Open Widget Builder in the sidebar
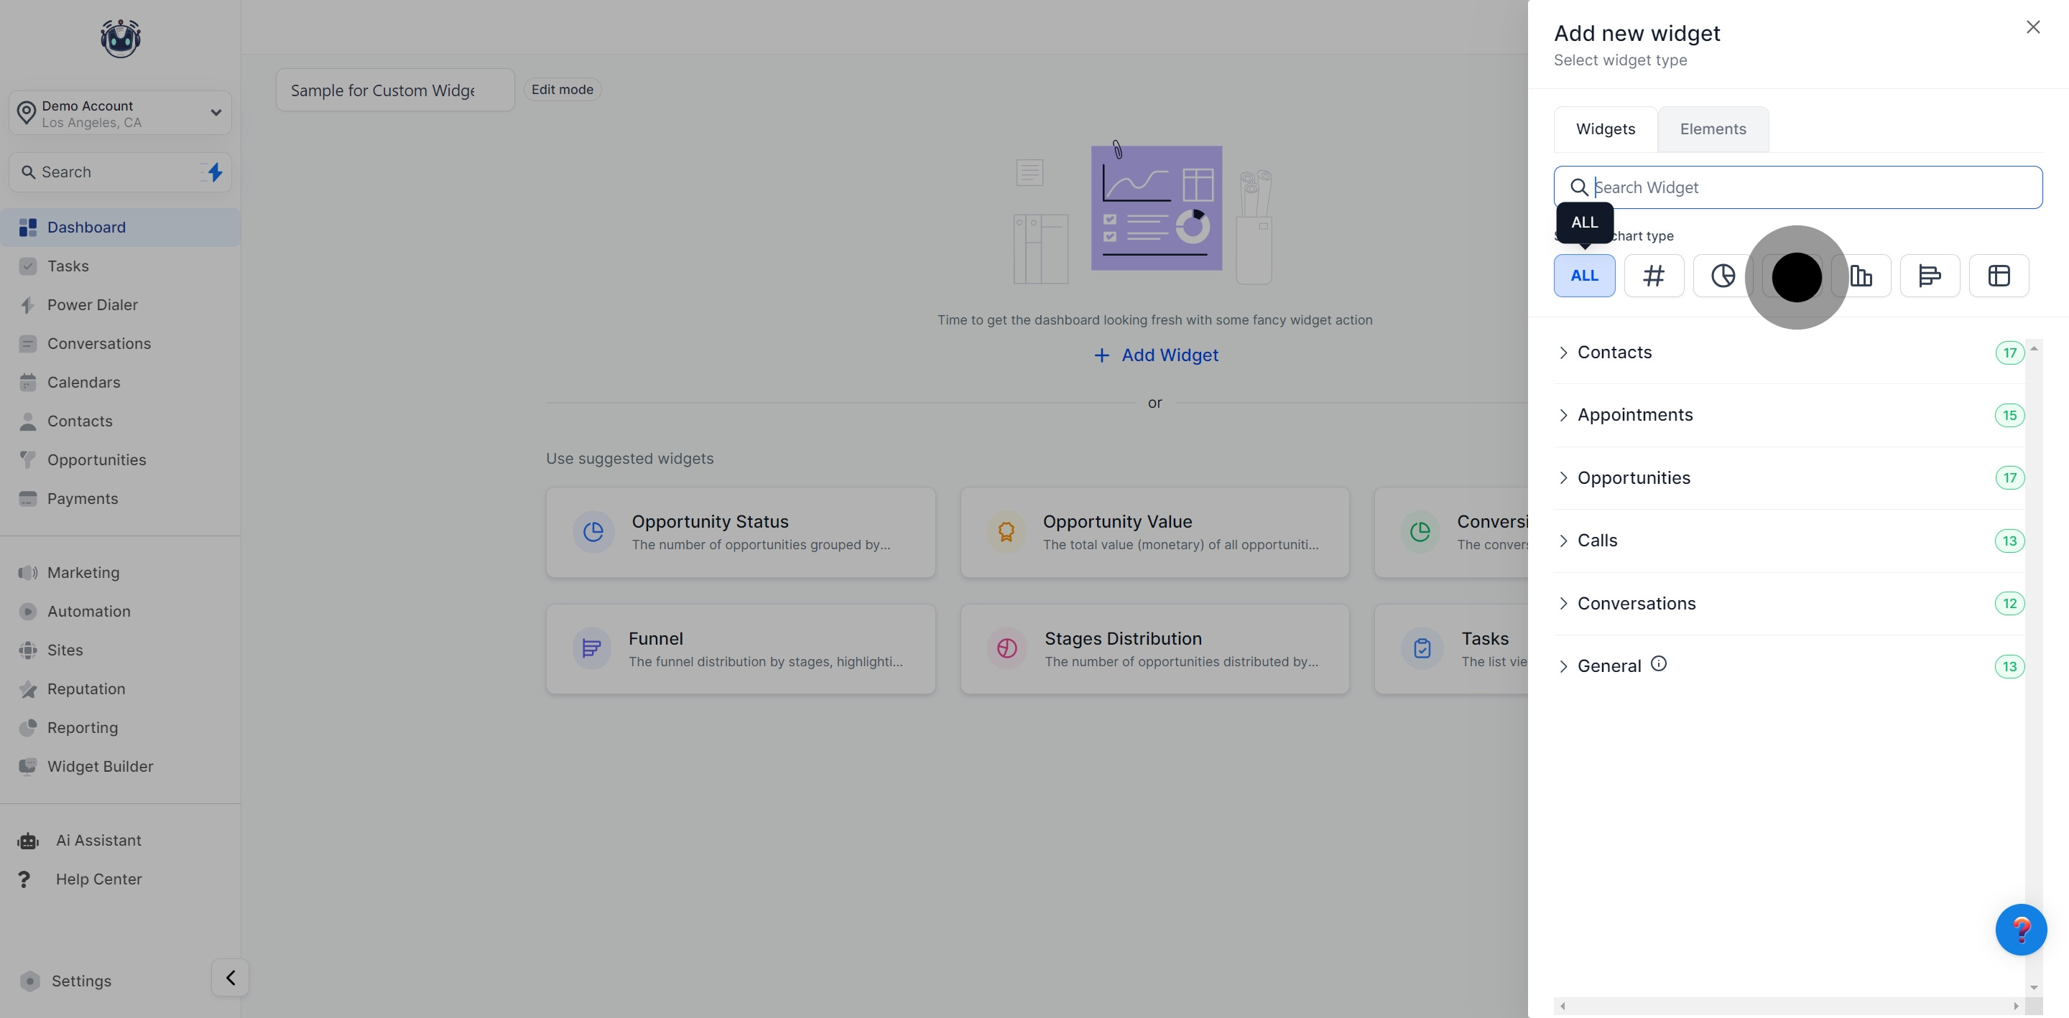The height and width of the screenshot is (1018, 2069). [121, 767]
